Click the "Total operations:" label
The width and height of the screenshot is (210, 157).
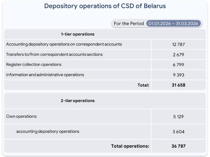(x=130, y=146)
